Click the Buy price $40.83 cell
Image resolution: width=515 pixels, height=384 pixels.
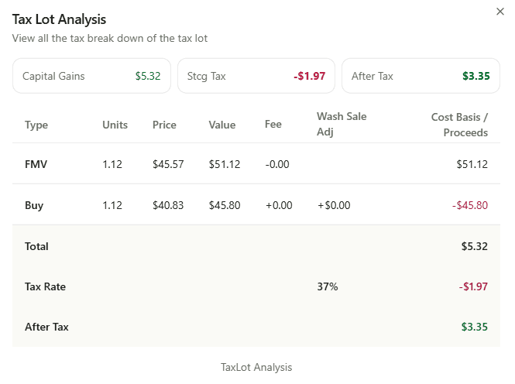click(x=168, y=205)
